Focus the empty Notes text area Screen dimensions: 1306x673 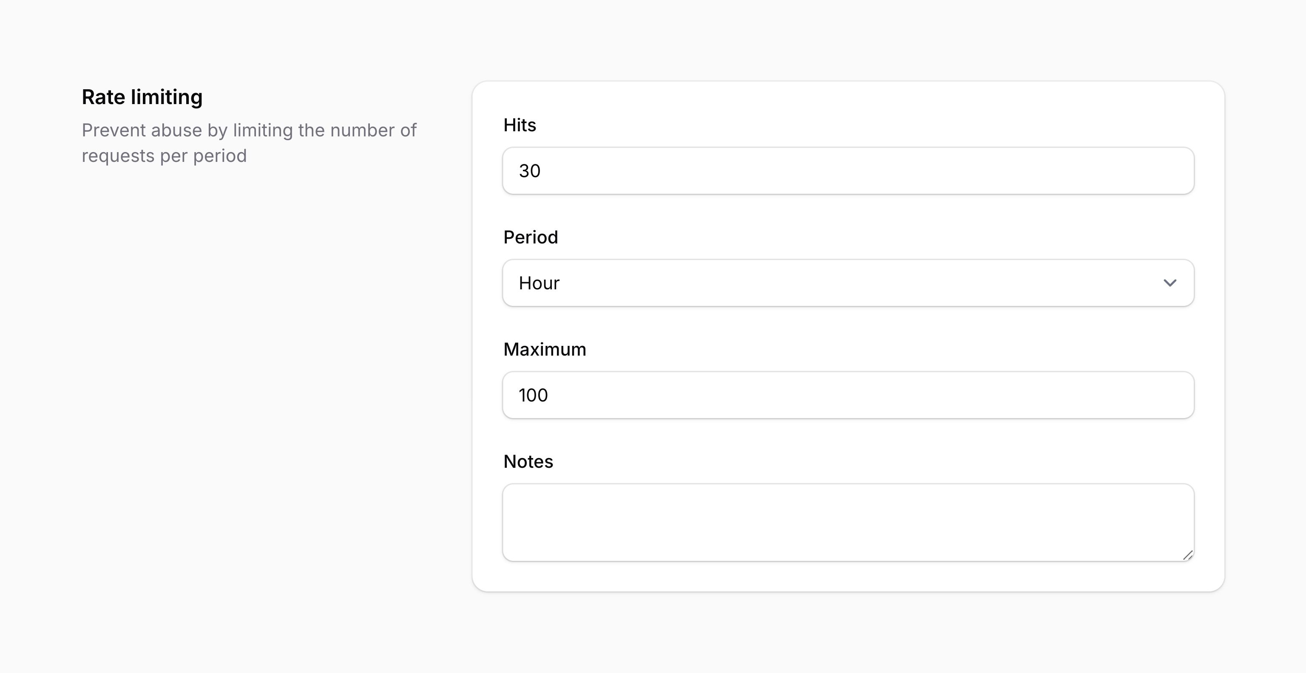(848, 522)
